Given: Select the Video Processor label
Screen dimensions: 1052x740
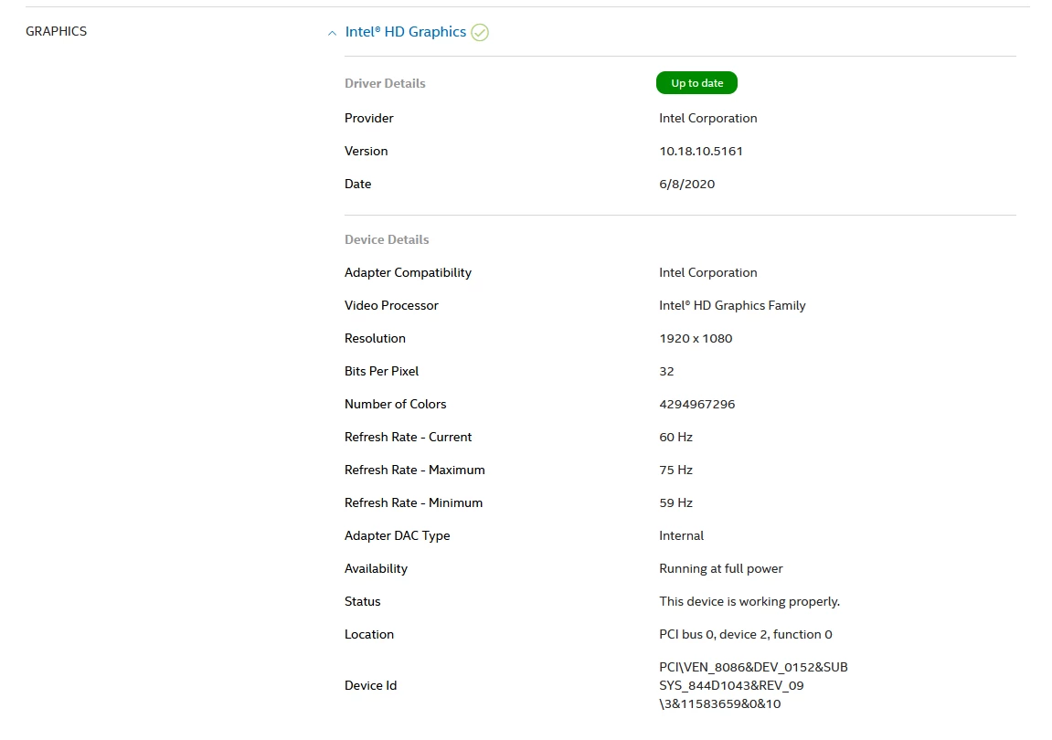Looking at the screenshot, I should pyautogui.click(x=391, y=305).
